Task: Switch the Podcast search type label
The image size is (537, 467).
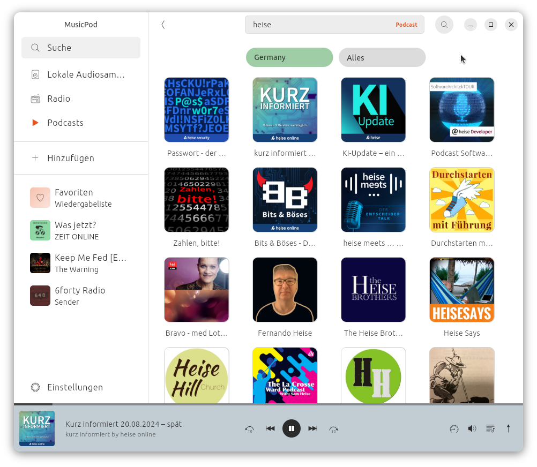Action: [x=406, y=25]
